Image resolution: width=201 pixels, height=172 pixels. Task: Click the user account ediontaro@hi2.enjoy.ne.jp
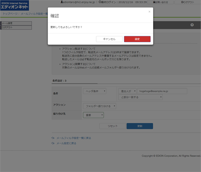tap(78, 2)
